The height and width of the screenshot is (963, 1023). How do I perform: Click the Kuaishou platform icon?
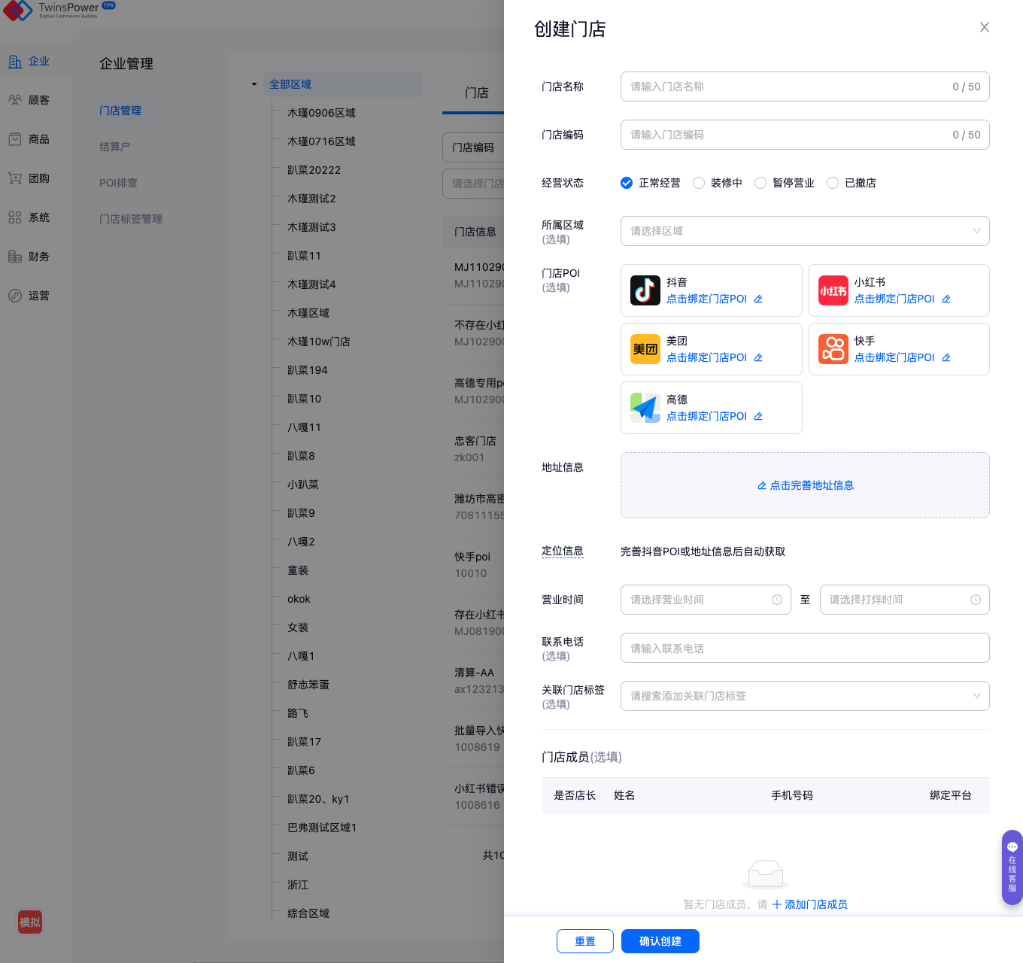833,349
